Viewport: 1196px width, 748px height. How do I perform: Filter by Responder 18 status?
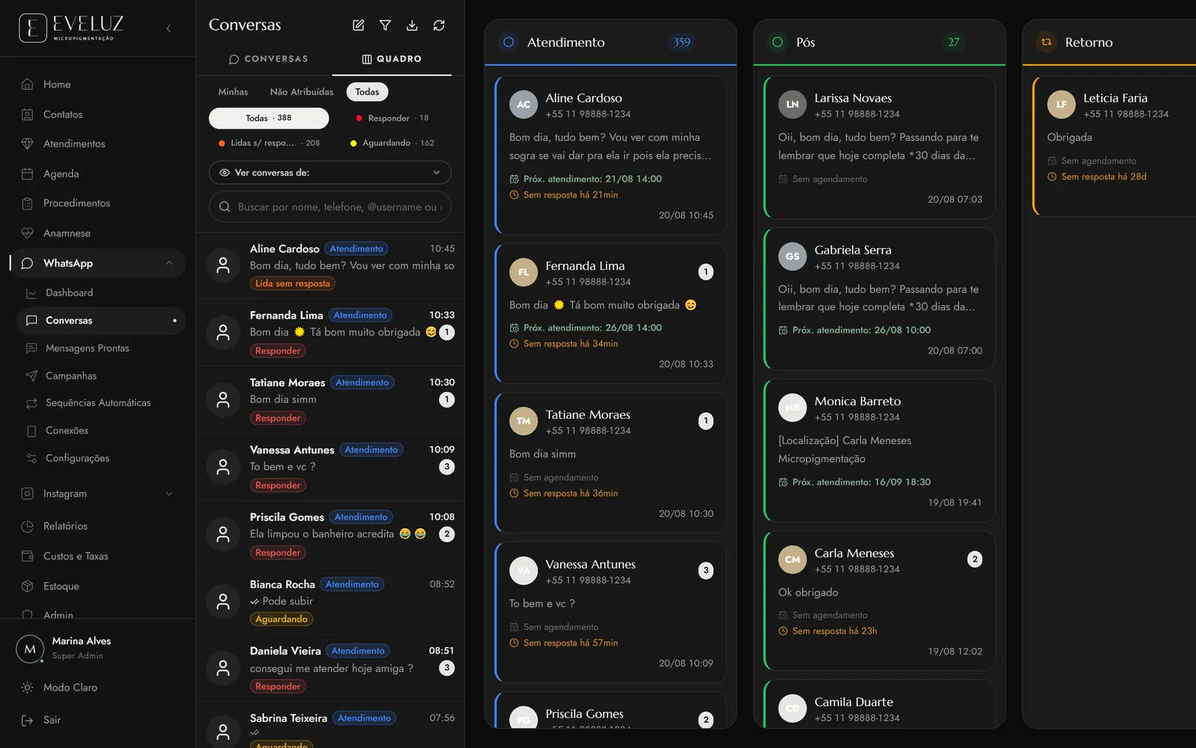(x=392, y=118)
